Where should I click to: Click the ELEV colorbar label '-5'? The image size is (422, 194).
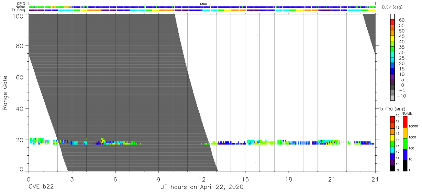pos(402,90)
